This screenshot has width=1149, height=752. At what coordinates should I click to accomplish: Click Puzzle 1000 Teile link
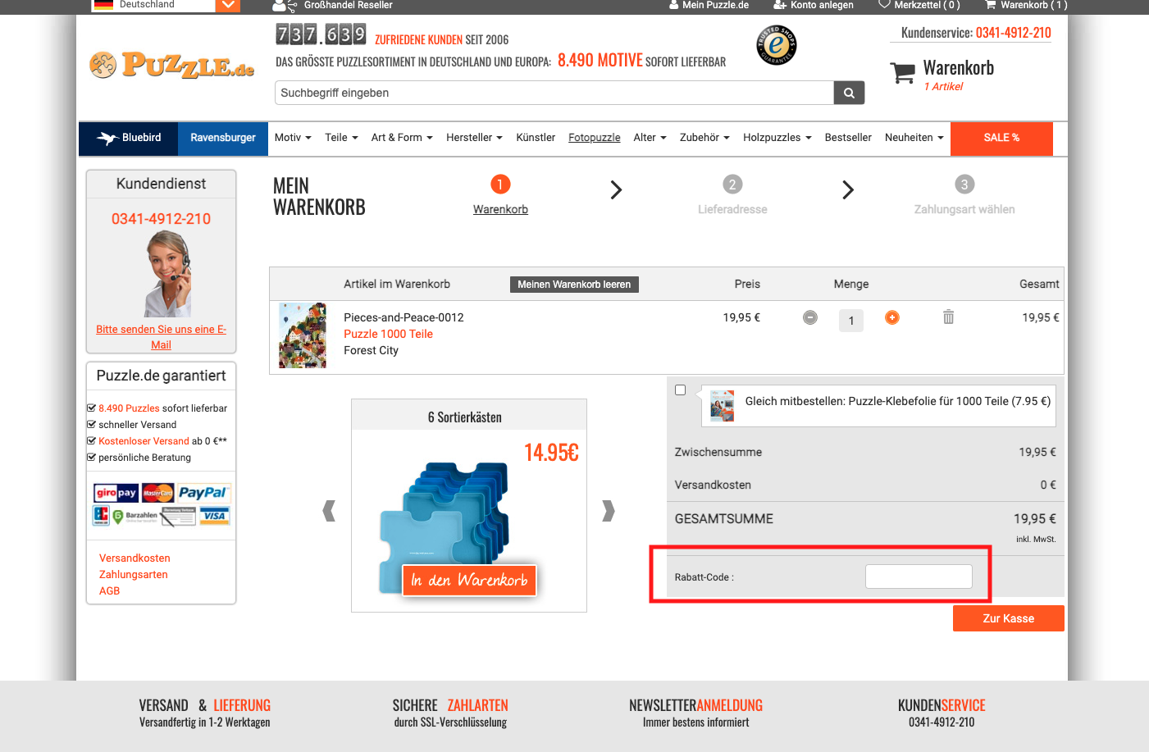click(388, 334)
